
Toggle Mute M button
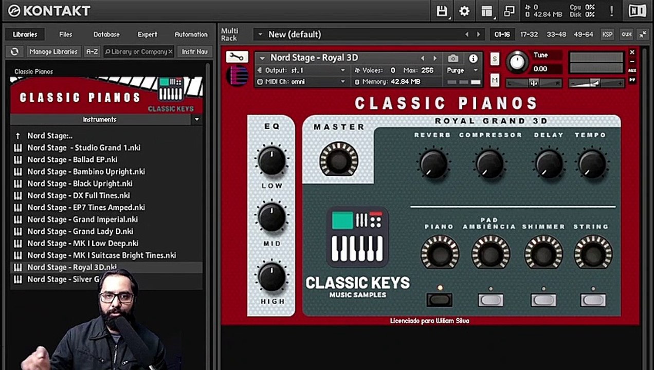(x=495, y=80)
